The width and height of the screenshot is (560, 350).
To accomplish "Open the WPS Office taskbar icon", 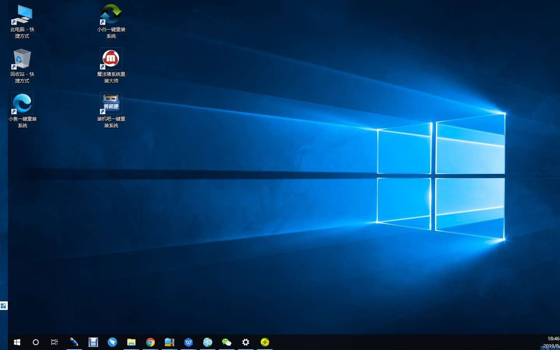I will tap(189, 342).
